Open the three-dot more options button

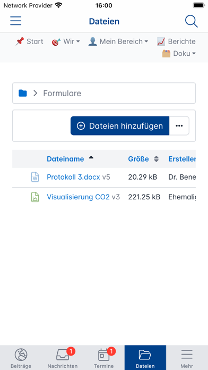tap(179, 126)
